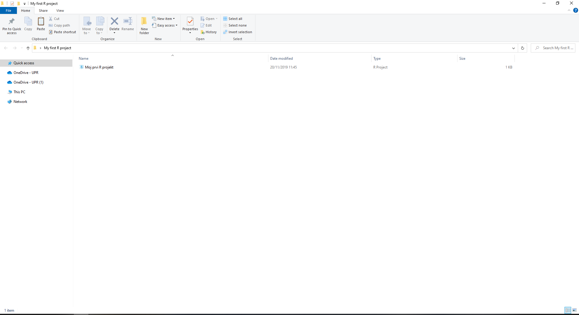
Task: Show file History
Action: coord(209,32)
